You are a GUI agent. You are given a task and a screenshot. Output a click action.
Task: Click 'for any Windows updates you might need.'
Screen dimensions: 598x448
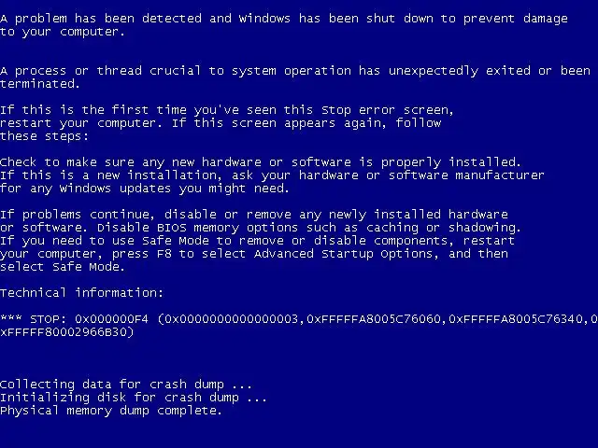[x=145, y=189]
